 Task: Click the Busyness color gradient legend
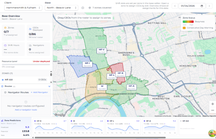[188, 22]
